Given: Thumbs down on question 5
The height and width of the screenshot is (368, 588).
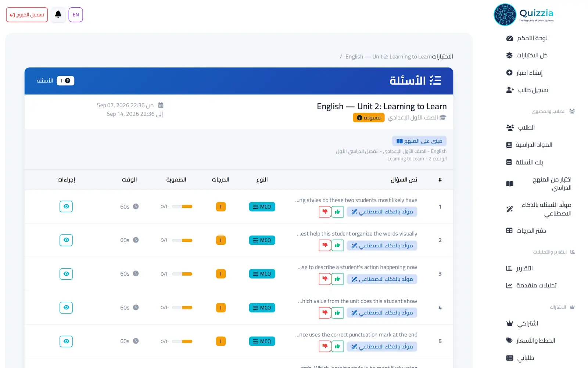Looking at the screenshot, I should pos(325,346).
